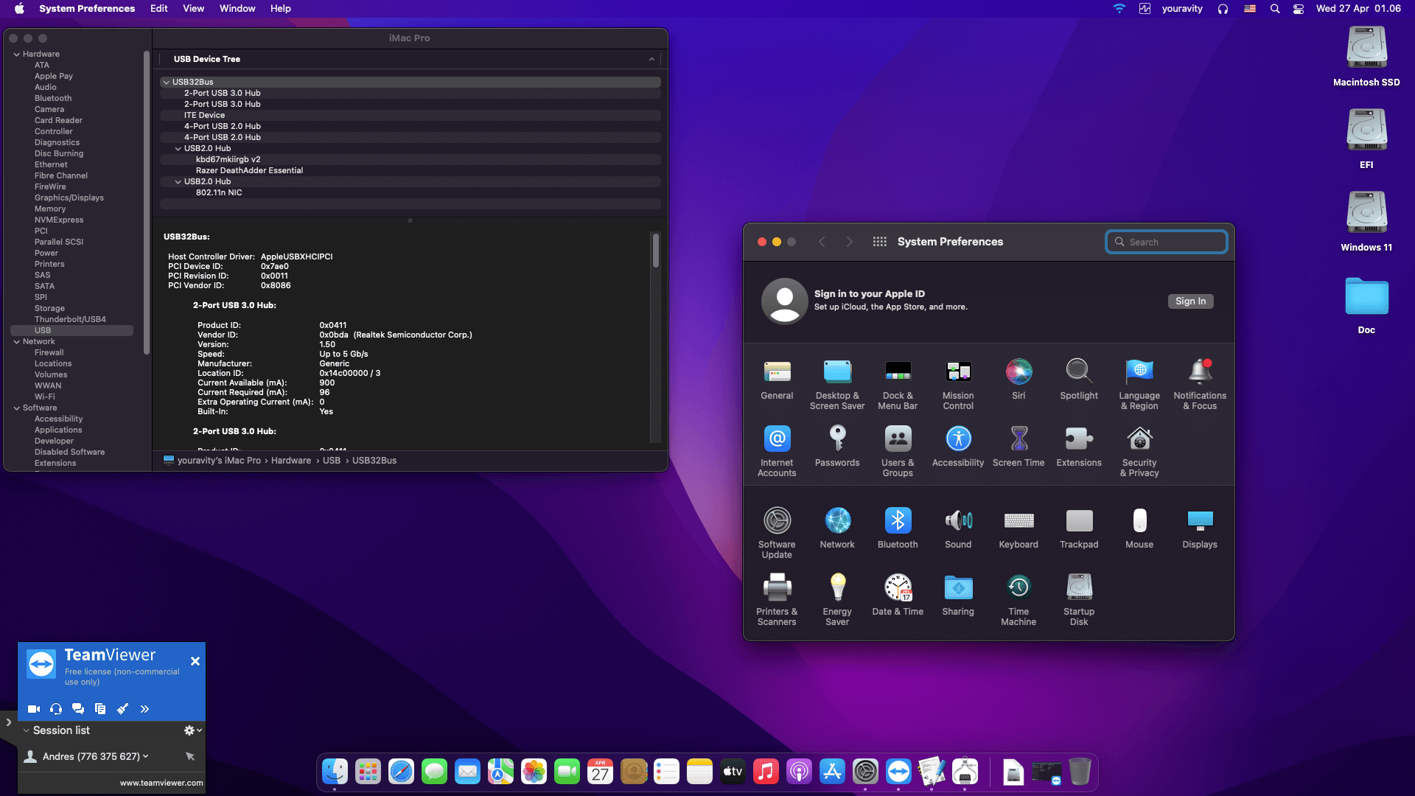Open Date & Time preferences
This screenshot has height=796, width=1415.
click(898, 596)
